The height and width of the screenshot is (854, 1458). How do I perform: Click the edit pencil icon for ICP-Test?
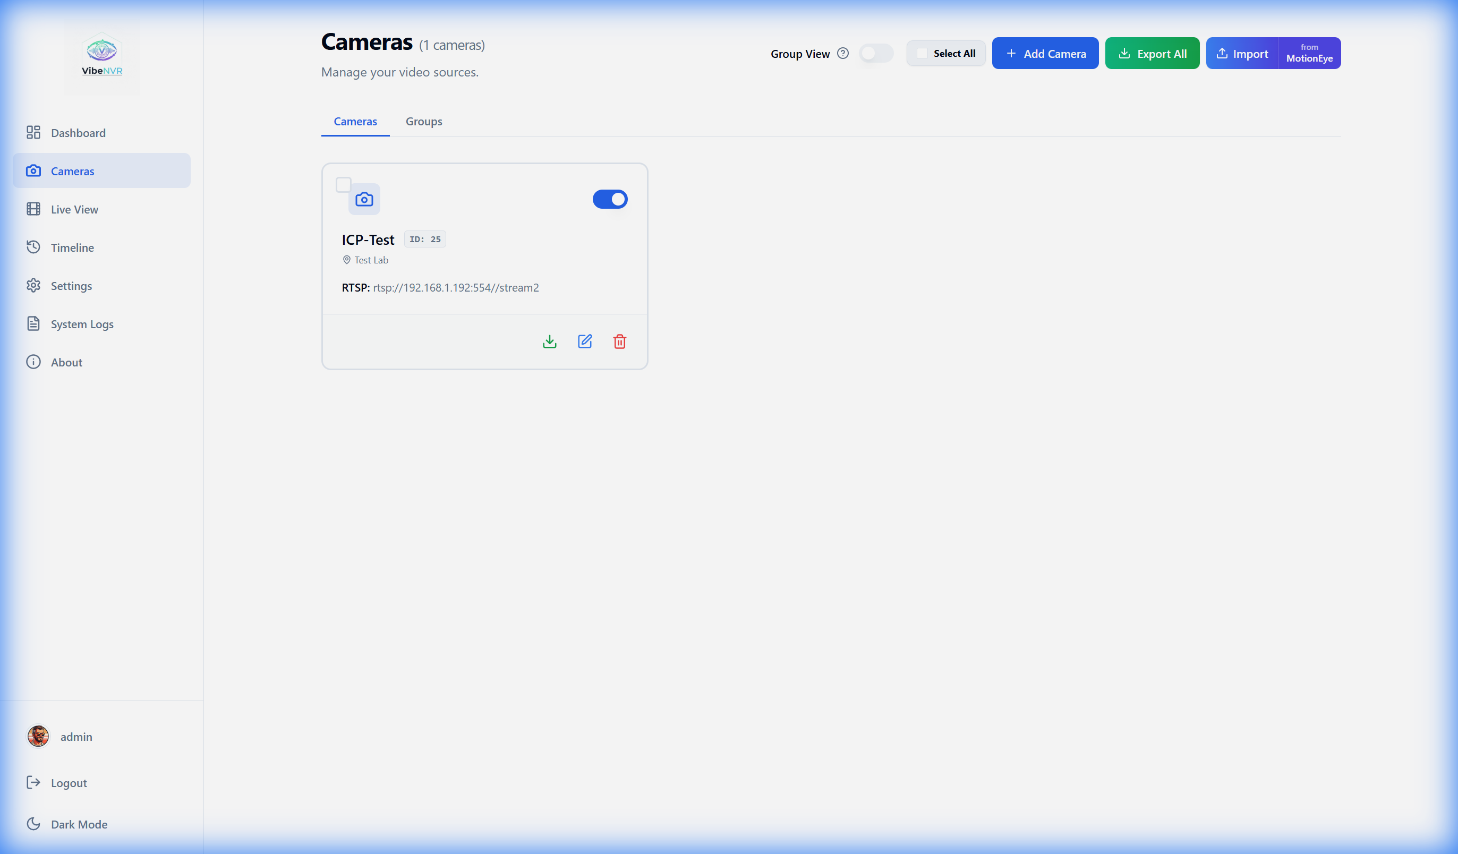pos(584,341)
